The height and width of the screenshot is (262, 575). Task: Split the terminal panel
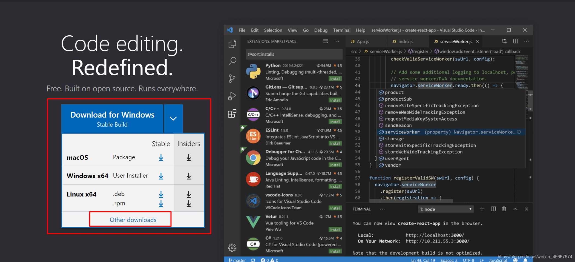[493, 209]
